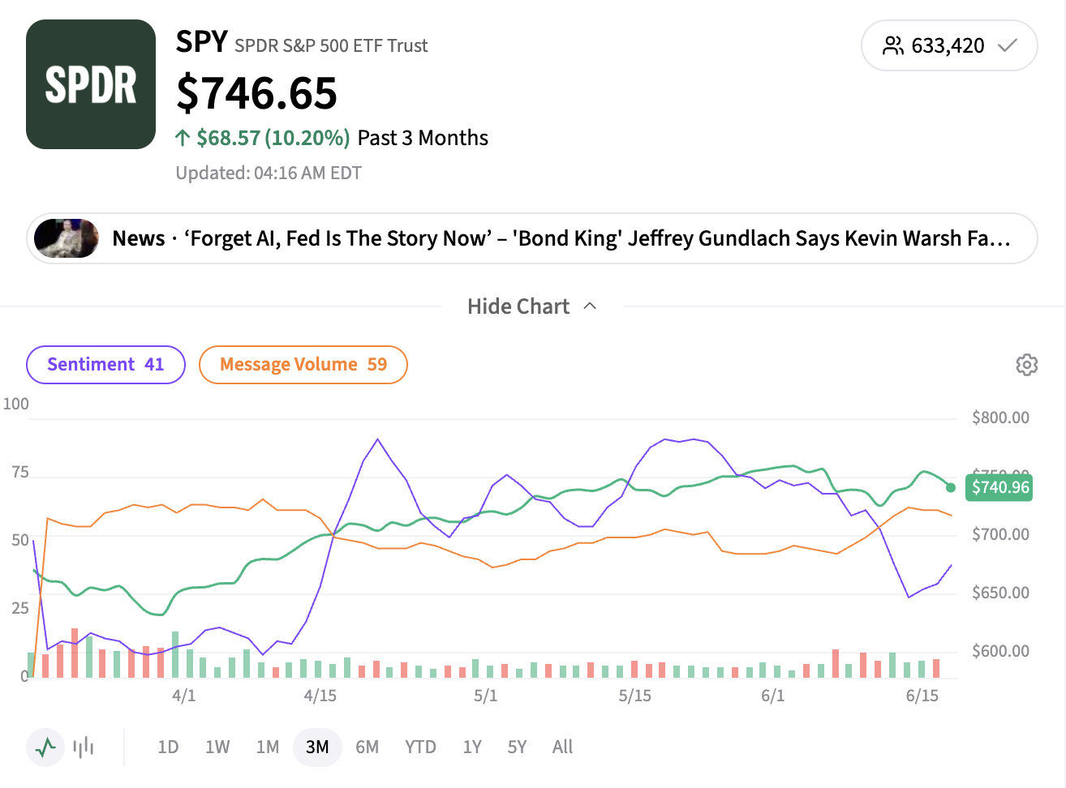1066x788 pixels.
Task: Switch to candlestick chart icon
Action: (x=84, y=747)
